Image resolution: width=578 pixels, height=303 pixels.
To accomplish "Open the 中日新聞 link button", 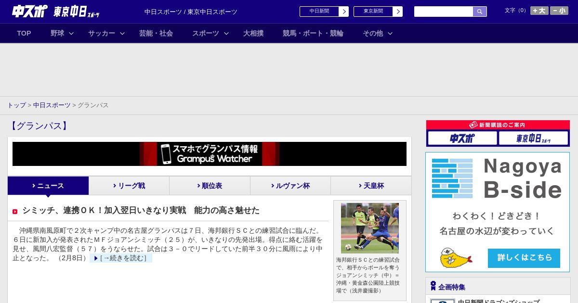I will tap(319, 12).
